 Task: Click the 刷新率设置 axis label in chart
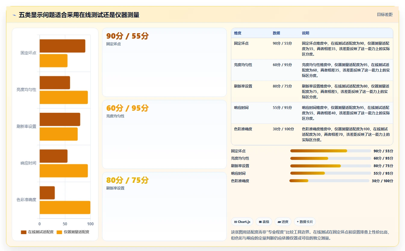[x=26, y=127]
